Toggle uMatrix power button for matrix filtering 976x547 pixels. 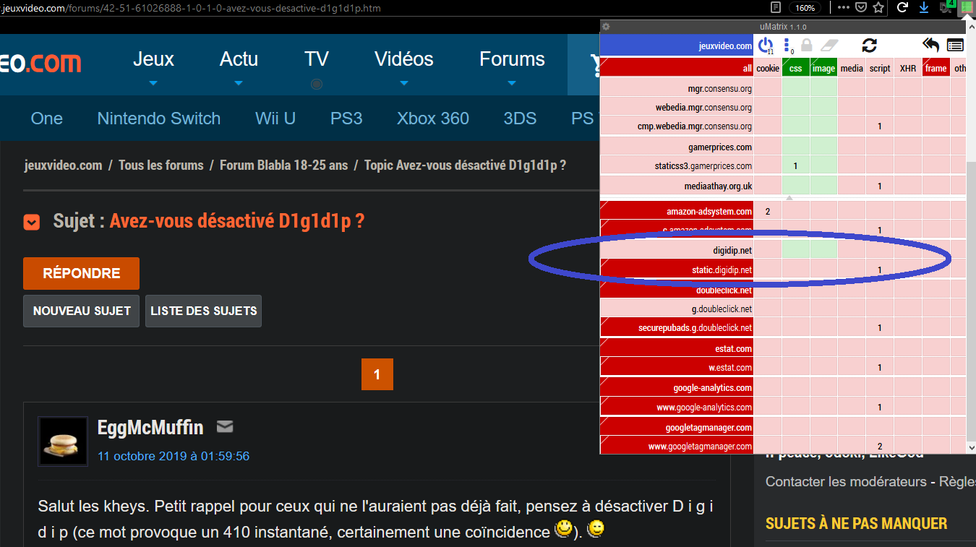click(x=766, y=46)
